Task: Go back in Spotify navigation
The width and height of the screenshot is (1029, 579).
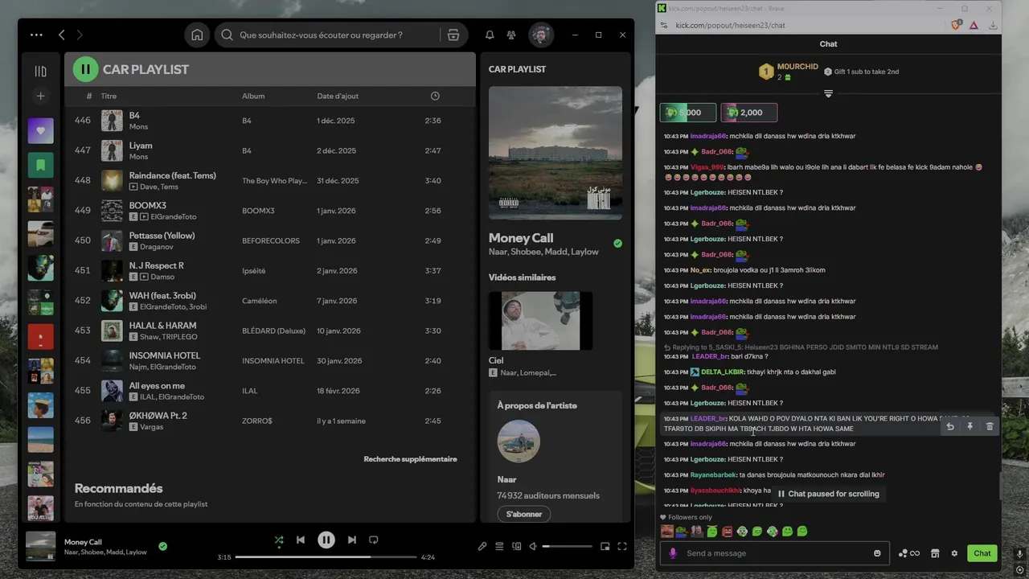Action: [62, 35]
